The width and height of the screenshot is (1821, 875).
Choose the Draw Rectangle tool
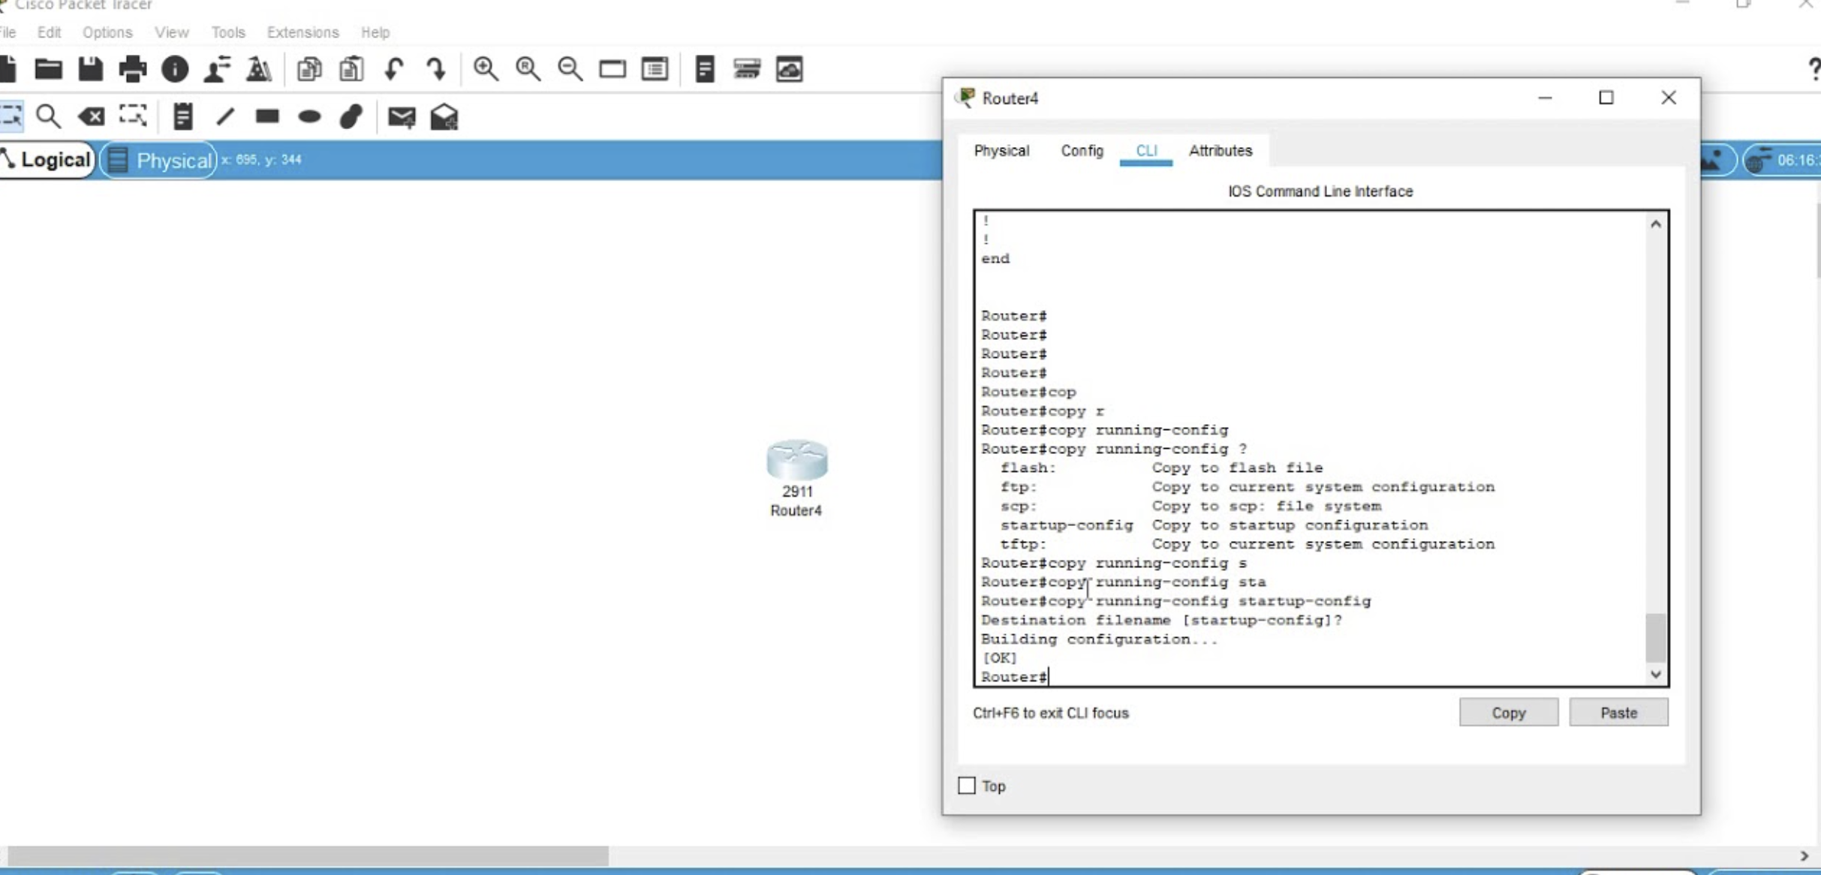[x=267, y=116]
